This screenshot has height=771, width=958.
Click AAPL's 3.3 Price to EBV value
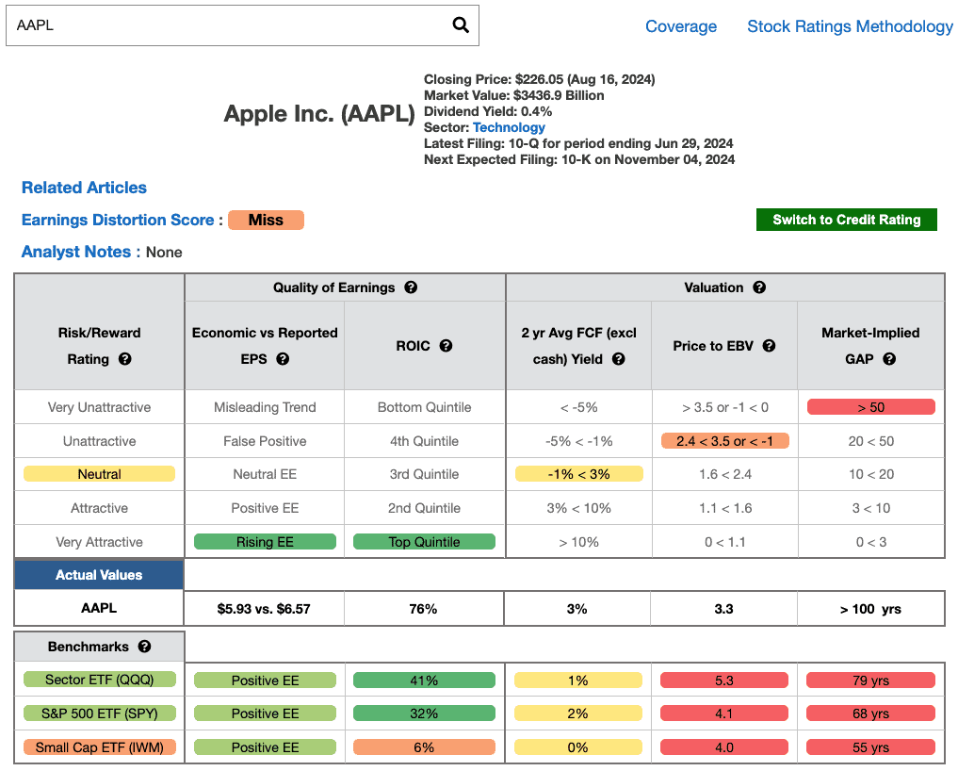pyautogui.click(x=724, y=609)
